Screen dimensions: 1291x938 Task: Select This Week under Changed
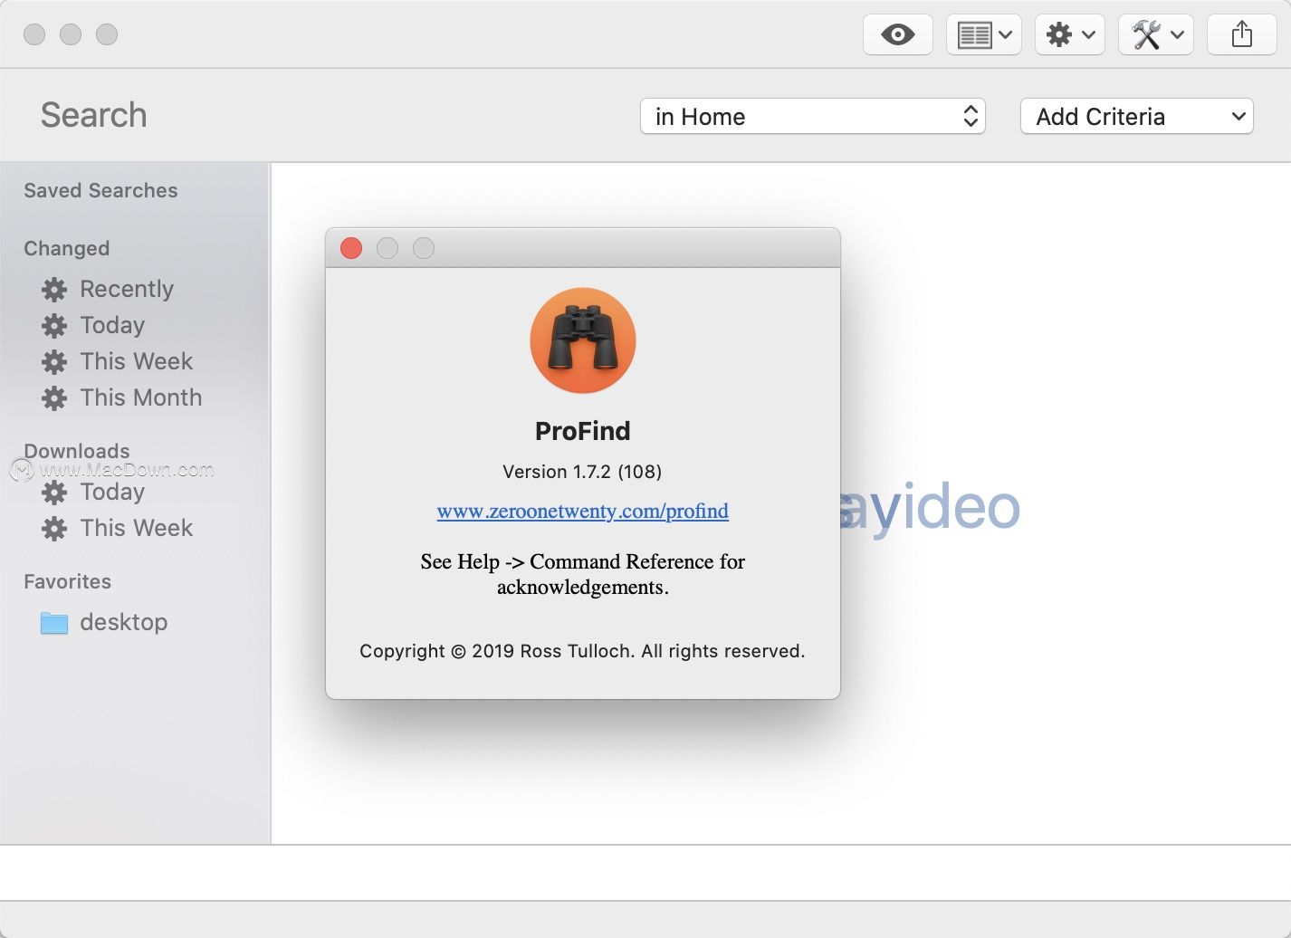[137, 361]
